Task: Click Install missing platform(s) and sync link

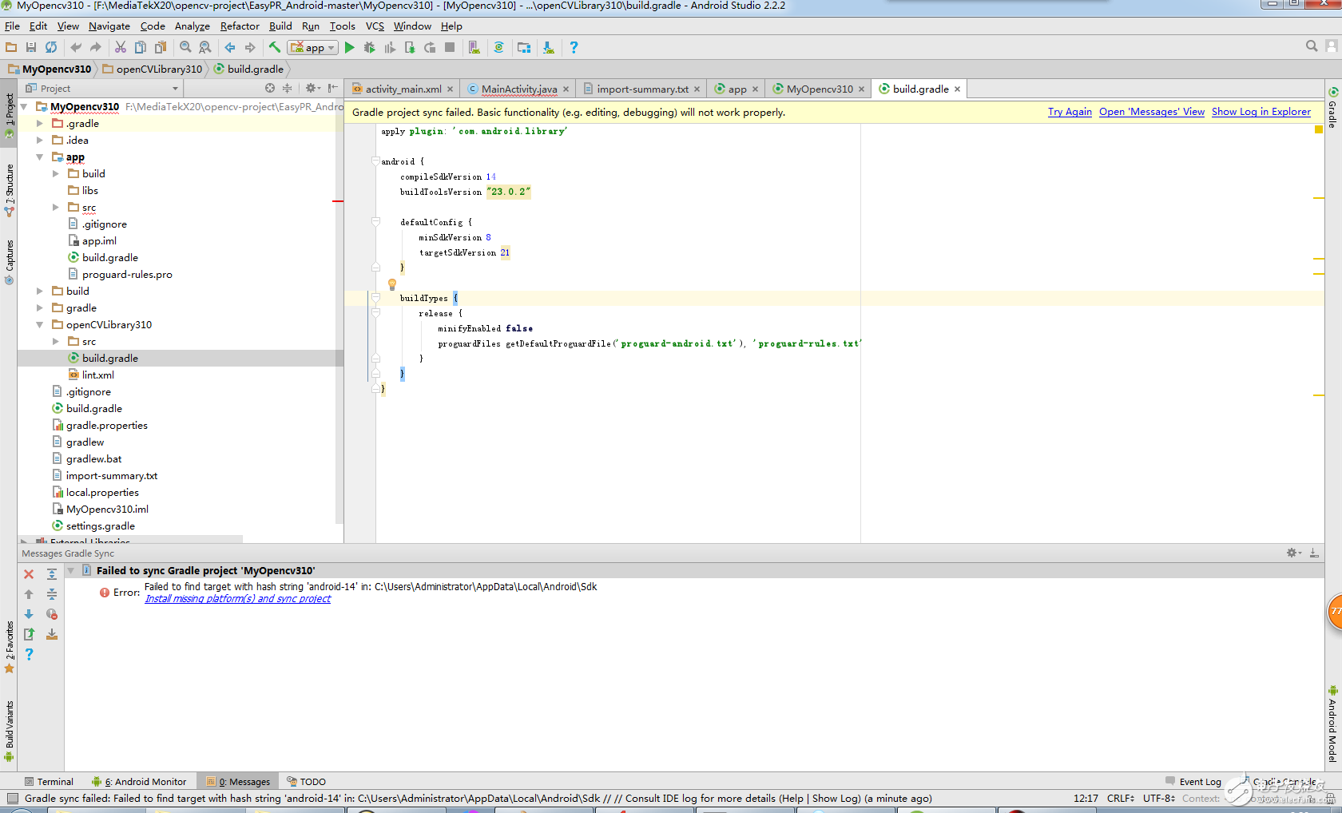Action: point(237,599)
